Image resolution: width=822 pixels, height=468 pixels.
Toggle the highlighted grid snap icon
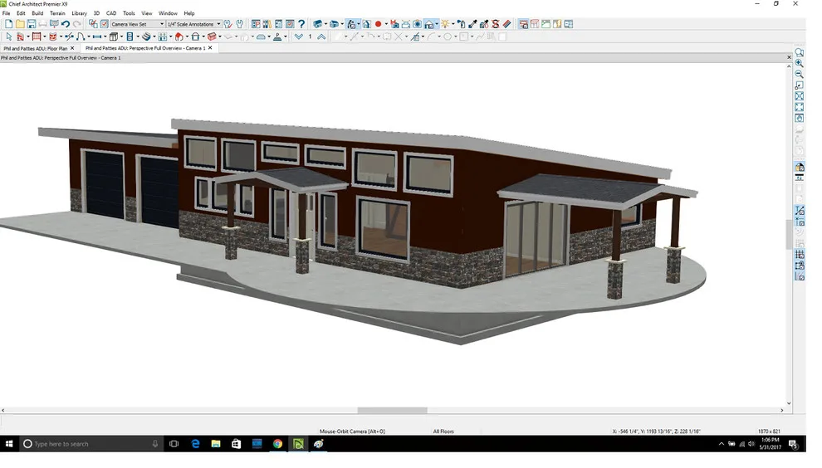(x=800, y=252)
